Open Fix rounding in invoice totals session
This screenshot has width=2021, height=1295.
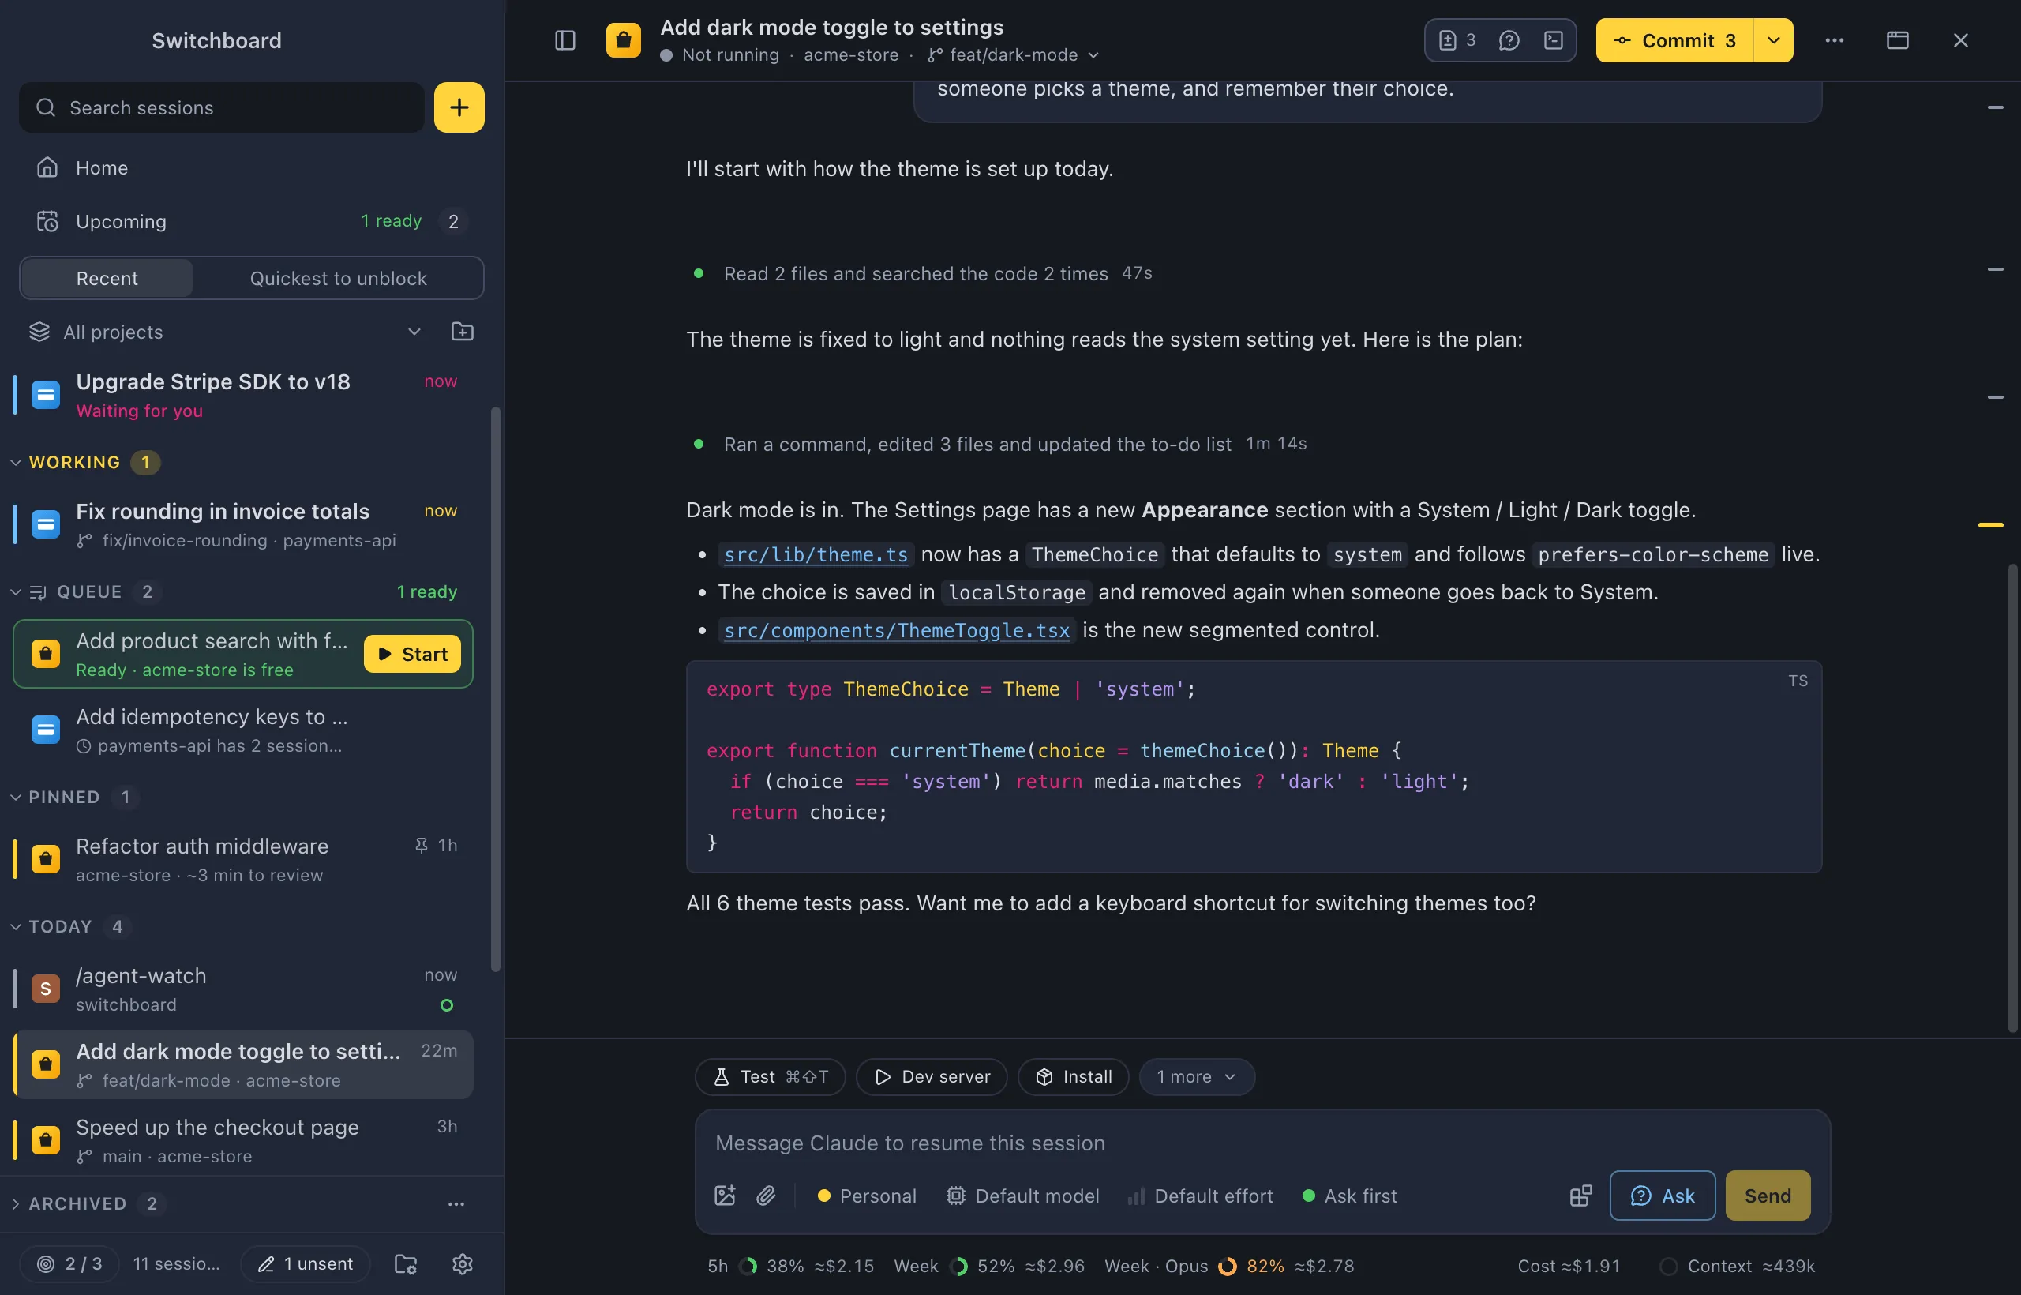point(244,525)
